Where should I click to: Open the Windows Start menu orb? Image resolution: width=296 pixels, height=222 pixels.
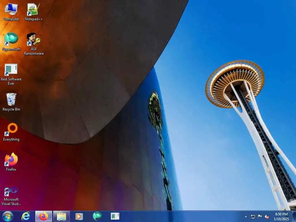pos(8,216)
